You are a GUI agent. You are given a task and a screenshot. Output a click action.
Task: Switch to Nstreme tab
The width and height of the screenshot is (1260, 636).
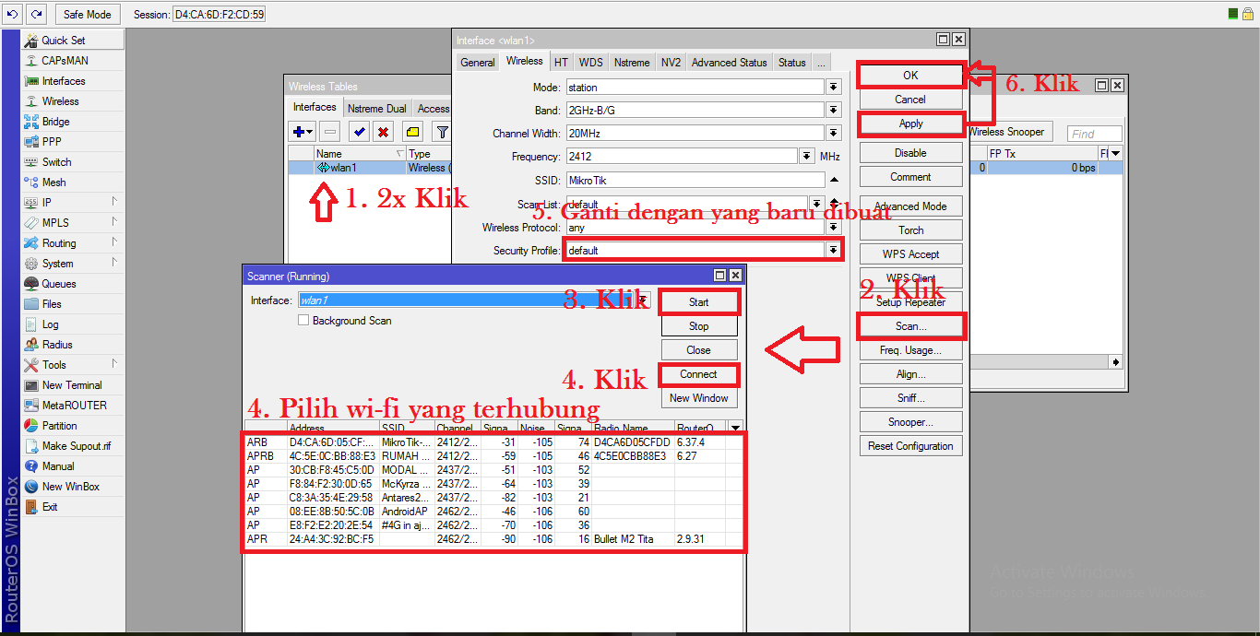pyautogui.click(x=632, y=63)
